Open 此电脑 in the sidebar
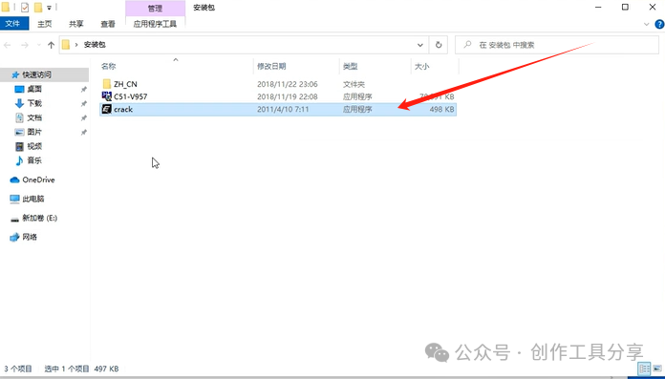Viewport: 665px width, 379px height. coord(33,199)
